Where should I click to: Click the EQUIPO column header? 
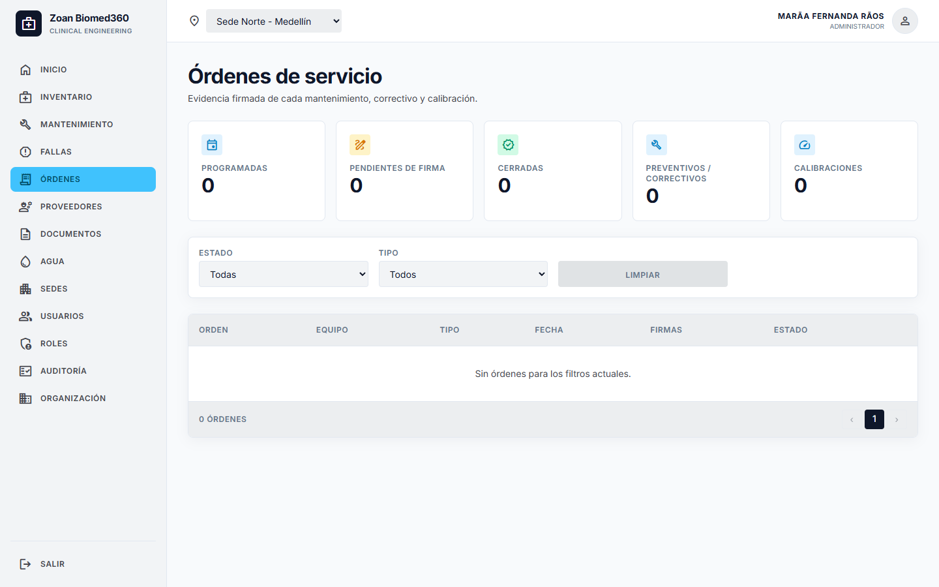[x=332, y=330]
